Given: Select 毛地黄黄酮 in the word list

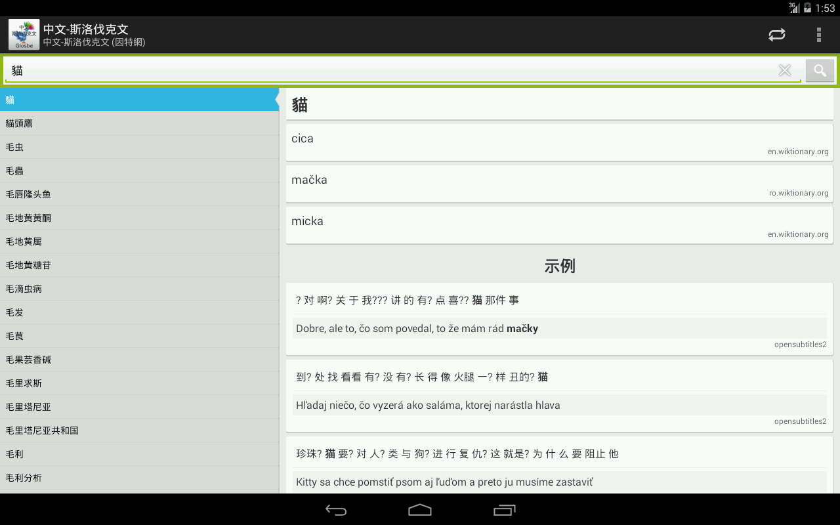Looking at the screenshot, I should tap(139, 218).
